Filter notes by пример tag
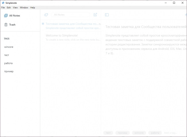The height and width of the screenshot is (137, 187). (x=9, y=71)
